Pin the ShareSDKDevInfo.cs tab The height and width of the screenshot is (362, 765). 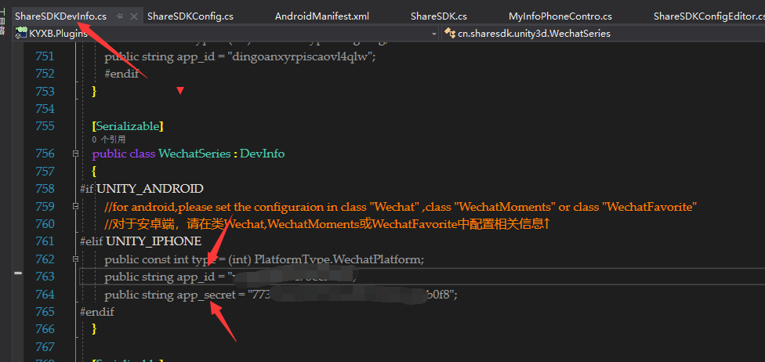[x=119, y=16]
